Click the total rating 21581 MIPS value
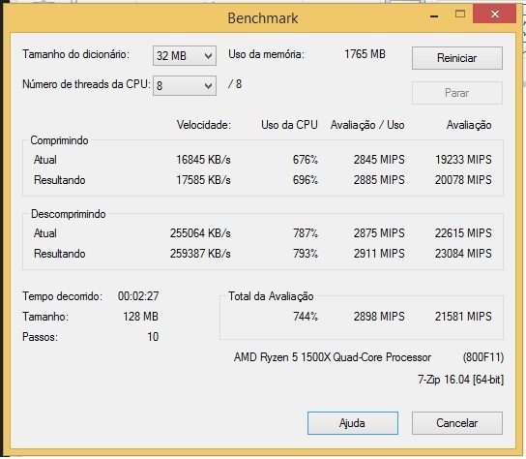Viewport: 526px width, 459px height. click(x=463, y=317)
